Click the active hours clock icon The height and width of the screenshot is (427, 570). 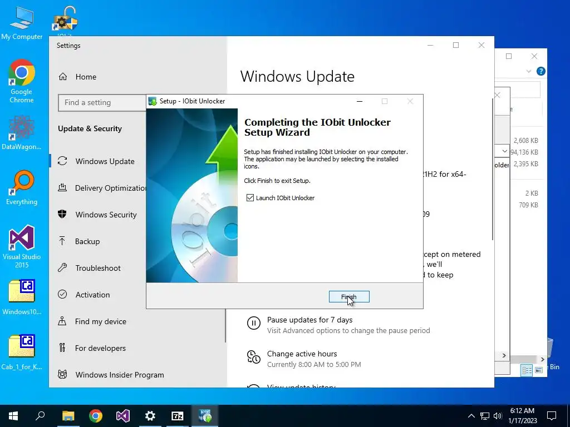tap(254, 356)
